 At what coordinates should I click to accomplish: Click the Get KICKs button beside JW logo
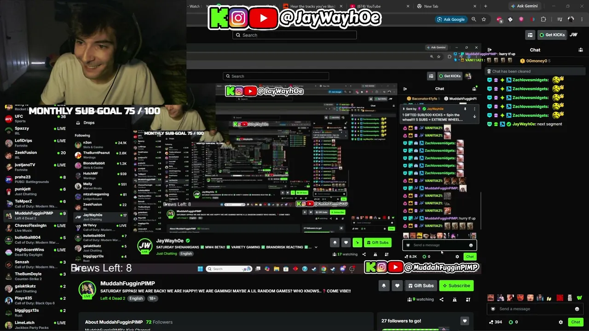552,35
